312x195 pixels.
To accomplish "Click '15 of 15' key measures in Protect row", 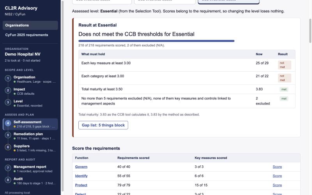I will coord(201,185).
